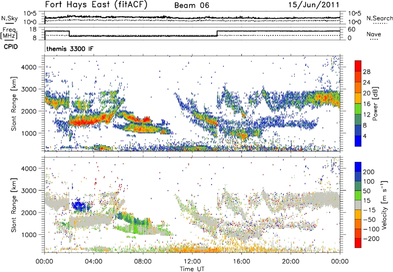Pick the orange Power segment between 20 and 24

pyautogui.click(x=358, y=88)
